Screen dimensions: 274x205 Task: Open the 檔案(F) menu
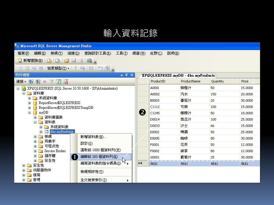(23, 53)
